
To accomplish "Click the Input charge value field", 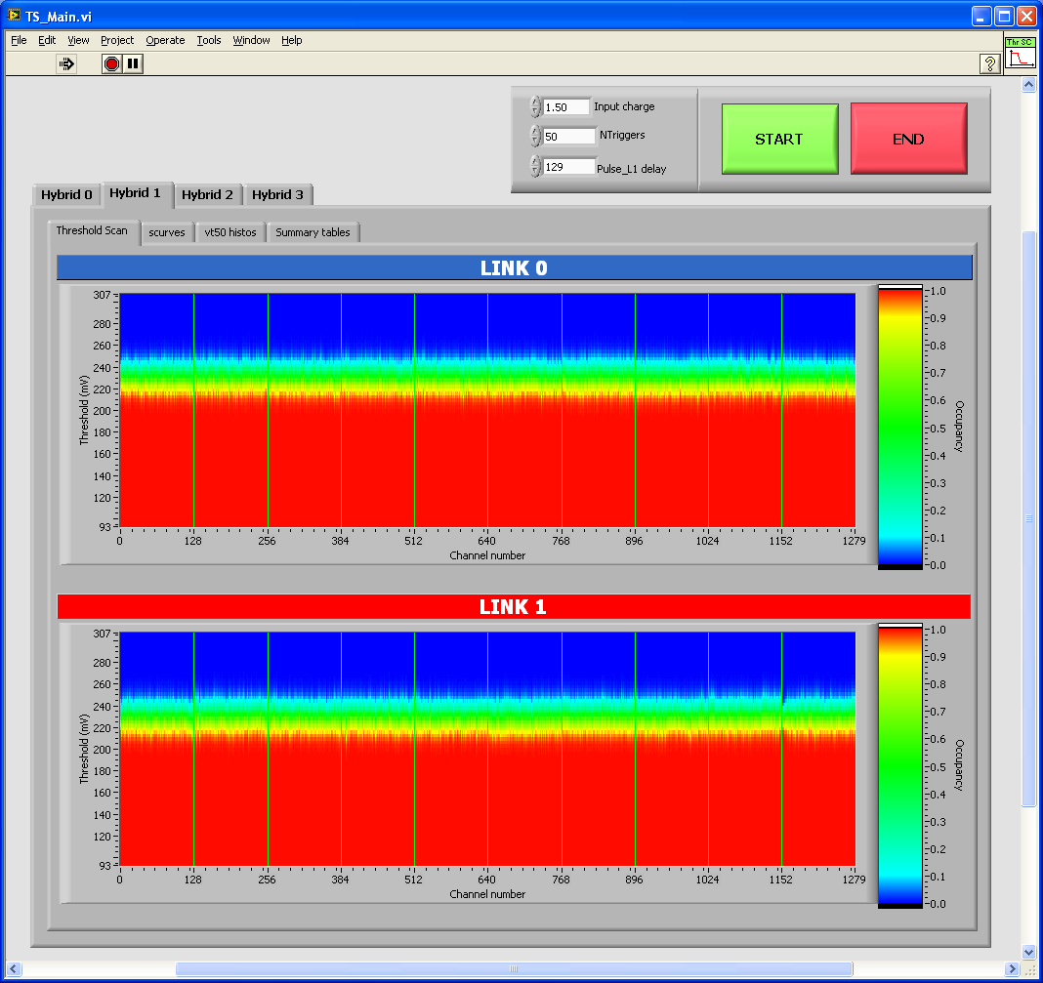I will point(566,107).
